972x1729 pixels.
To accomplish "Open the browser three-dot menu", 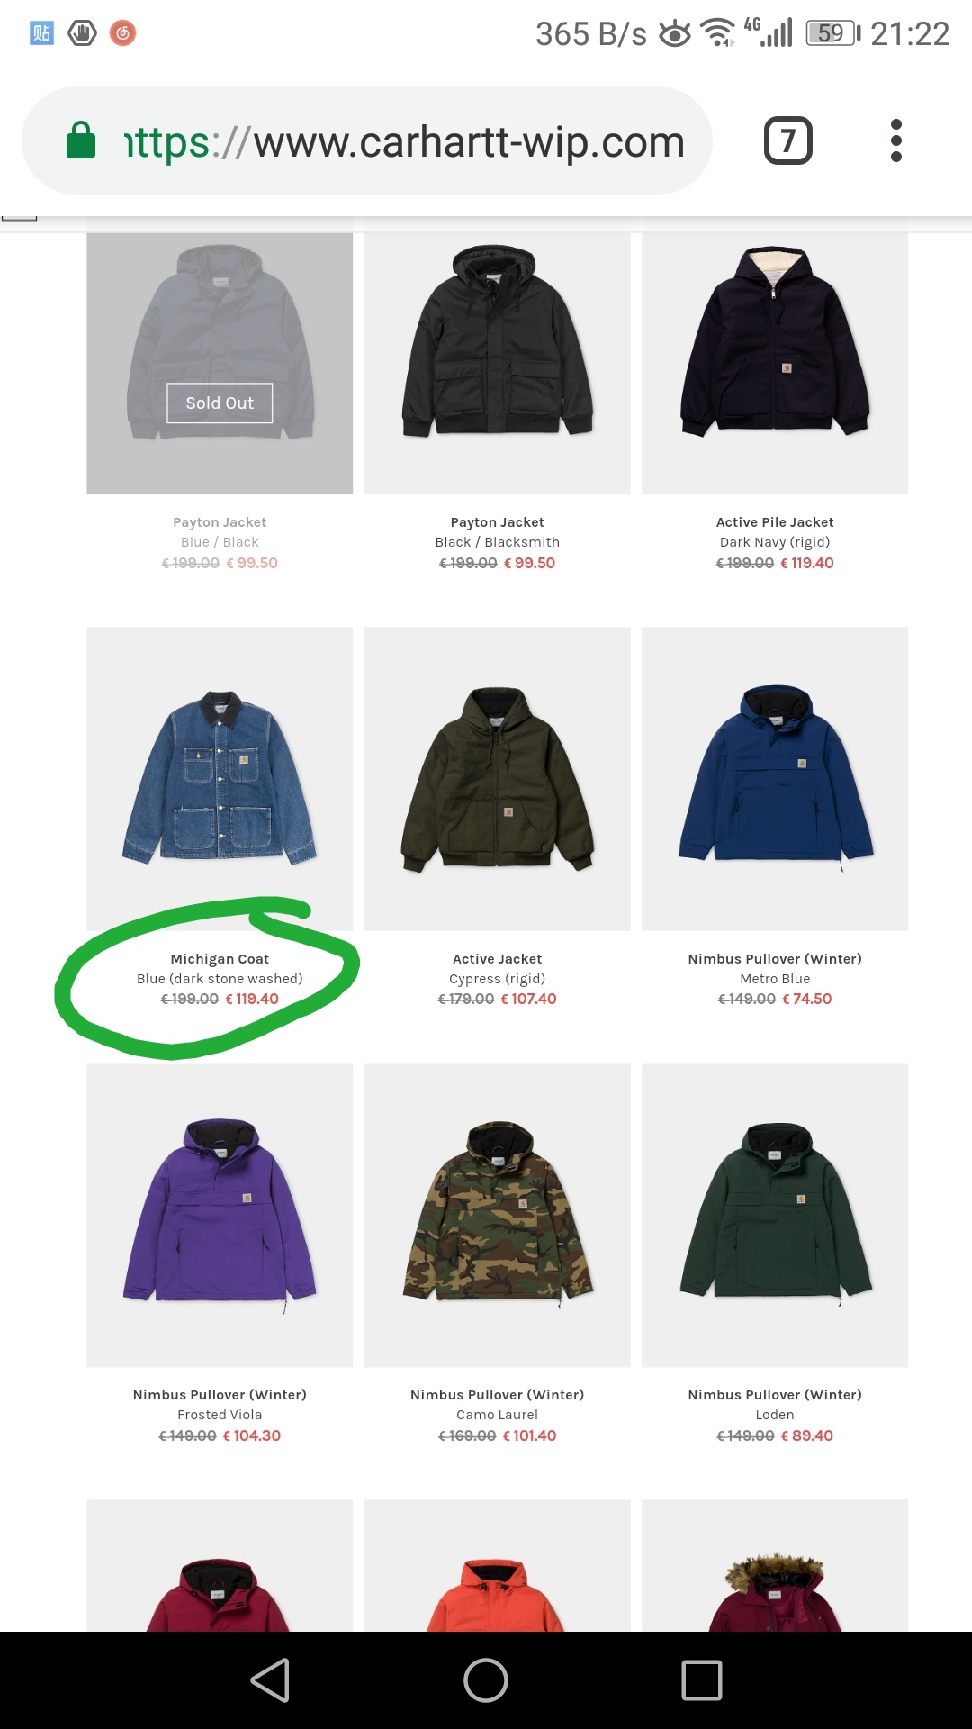I will click(x=895, y=140).
